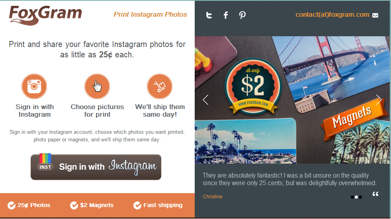Click the 25¢ Photos checkmark

pyautogui.click(x=12, y=205)
